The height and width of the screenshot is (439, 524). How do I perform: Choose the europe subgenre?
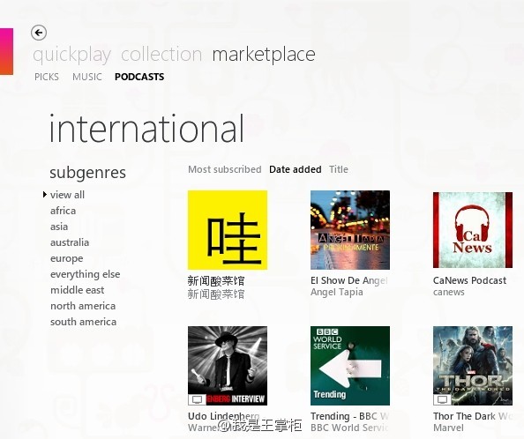point(66,258)
